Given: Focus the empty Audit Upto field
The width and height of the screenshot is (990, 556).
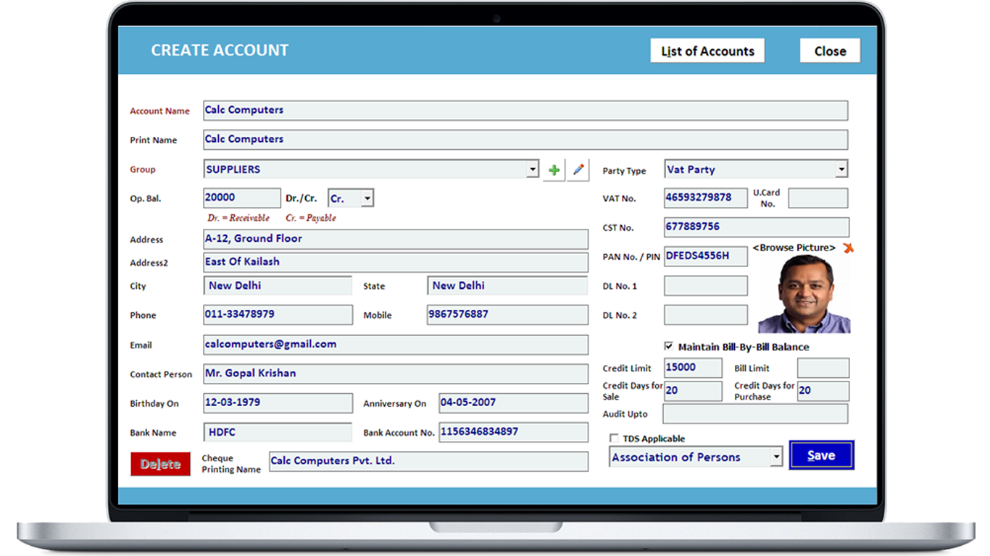Looking at the screenshot, I should point(754,414).
